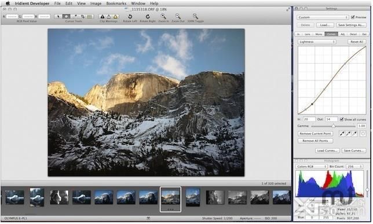Click the Red Min value field
The height and width of the screenshot is (224, 373).
coord(312,205)
